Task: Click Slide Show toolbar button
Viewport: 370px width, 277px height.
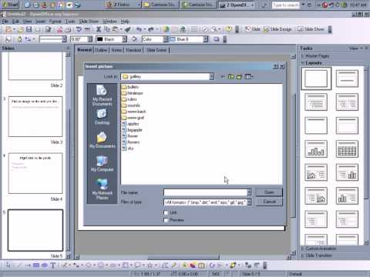Action: pyautogui.click(x=311, y=29)
